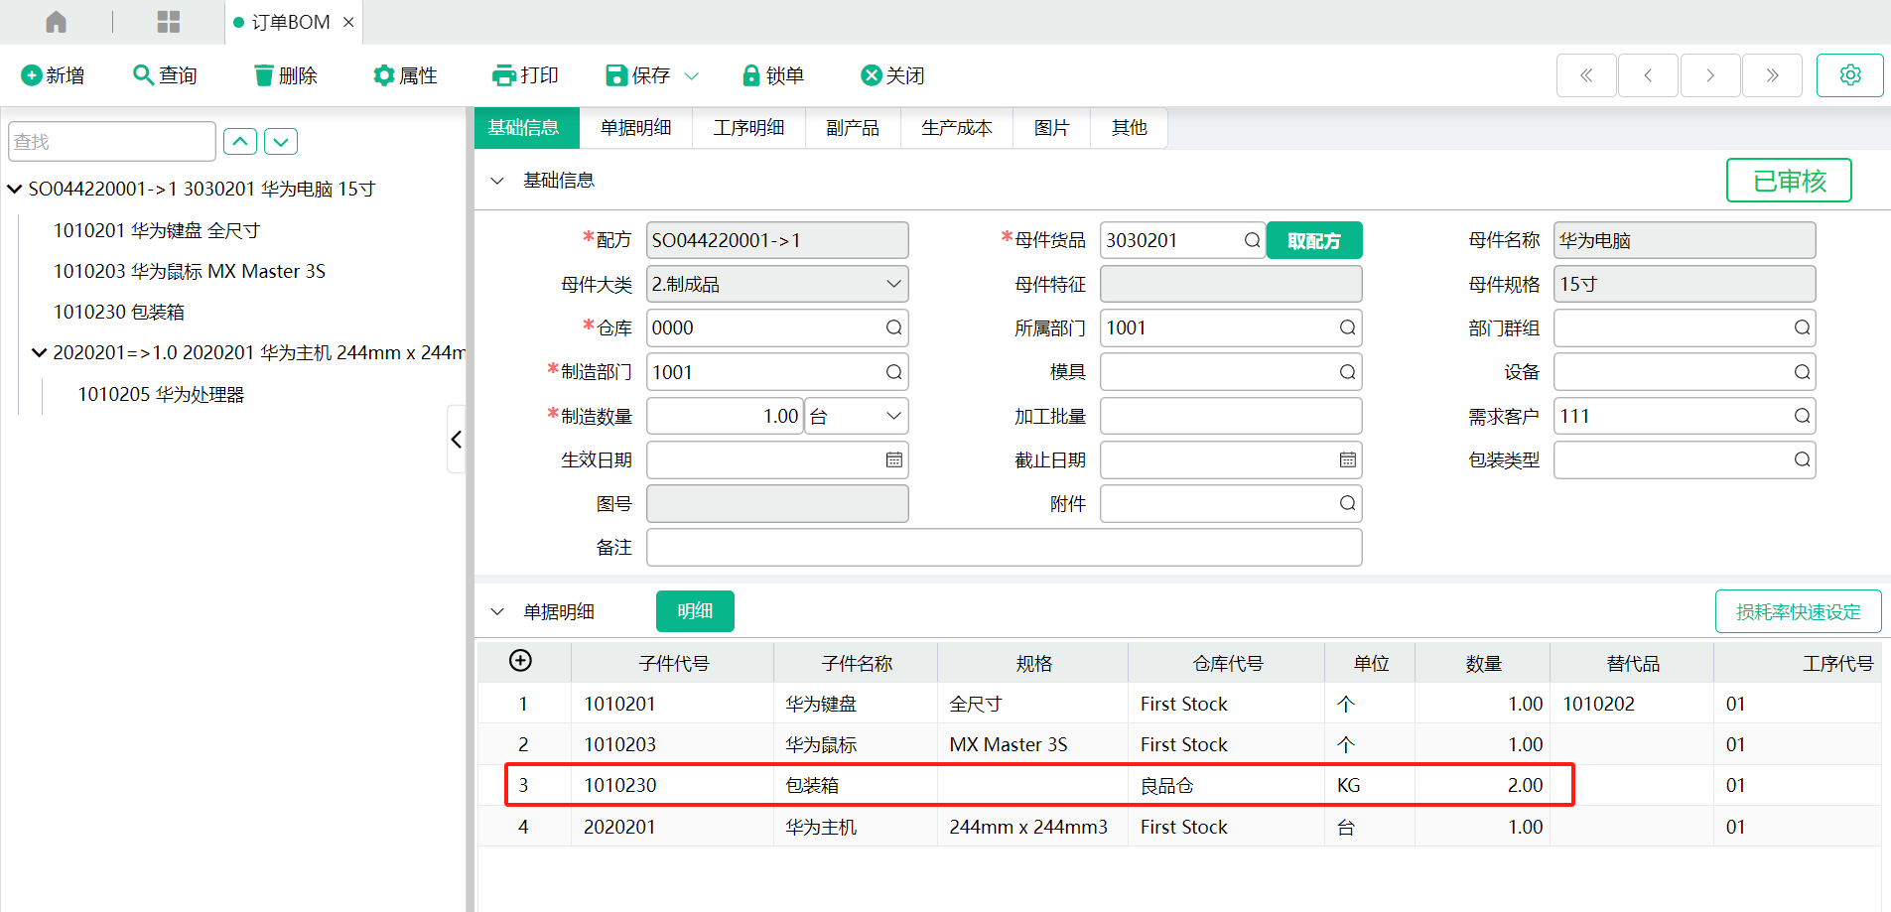Click the 保存 save button
Screen dimensions: 1891x912
[638, 75]
